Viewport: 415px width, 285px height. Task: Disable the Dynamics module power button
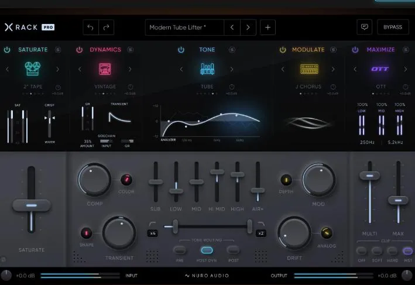pyautogui.click(x=80, y=50)
